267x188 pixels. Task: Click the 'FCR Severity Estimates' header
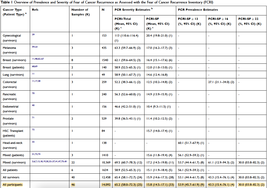(x=133, y=9)
